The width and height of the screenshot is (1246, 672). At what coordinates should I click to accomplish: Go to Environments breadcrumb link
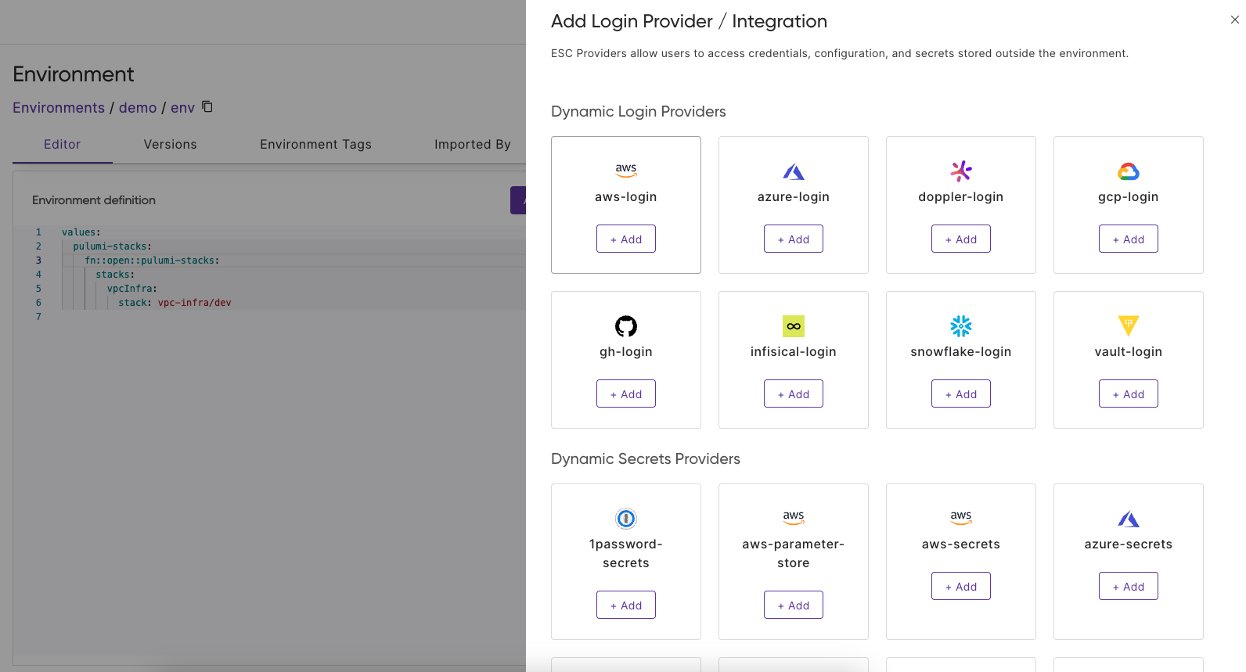click(59, 108)
